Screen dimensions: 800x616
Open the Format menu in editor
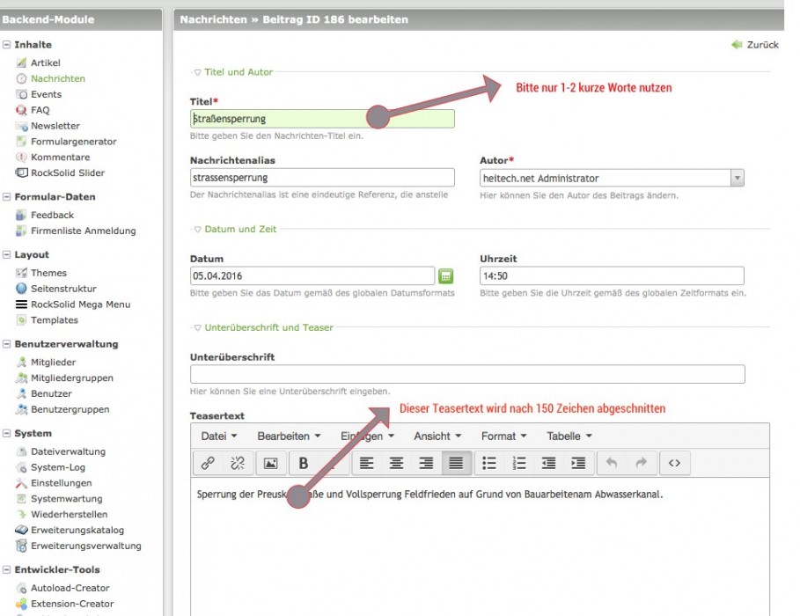pos(503,436)
